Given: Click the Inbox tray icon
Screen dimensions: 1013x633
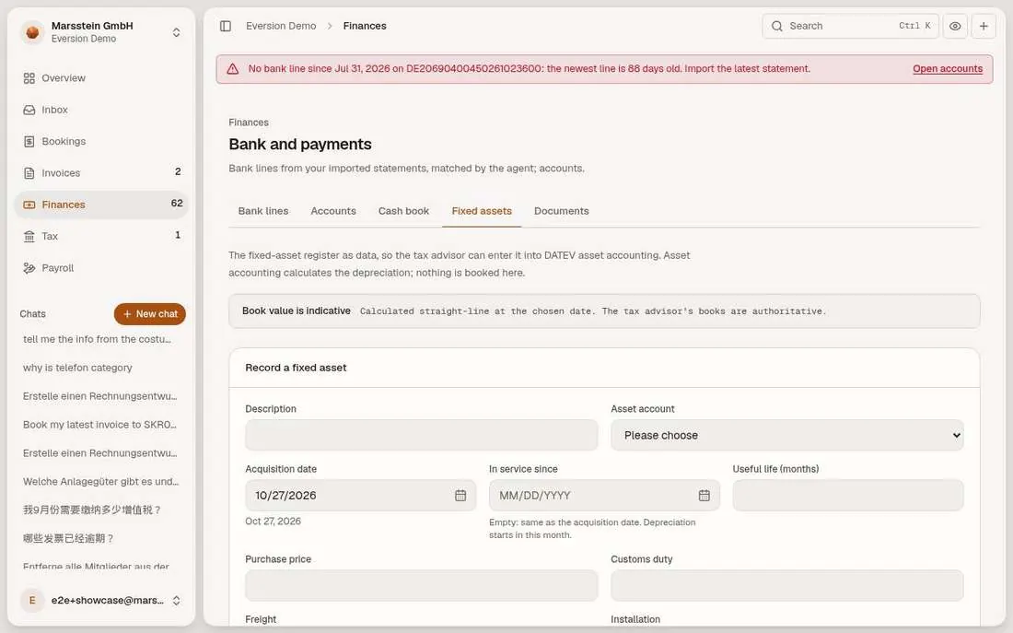Looking at the screenshot, I should 29,110.
